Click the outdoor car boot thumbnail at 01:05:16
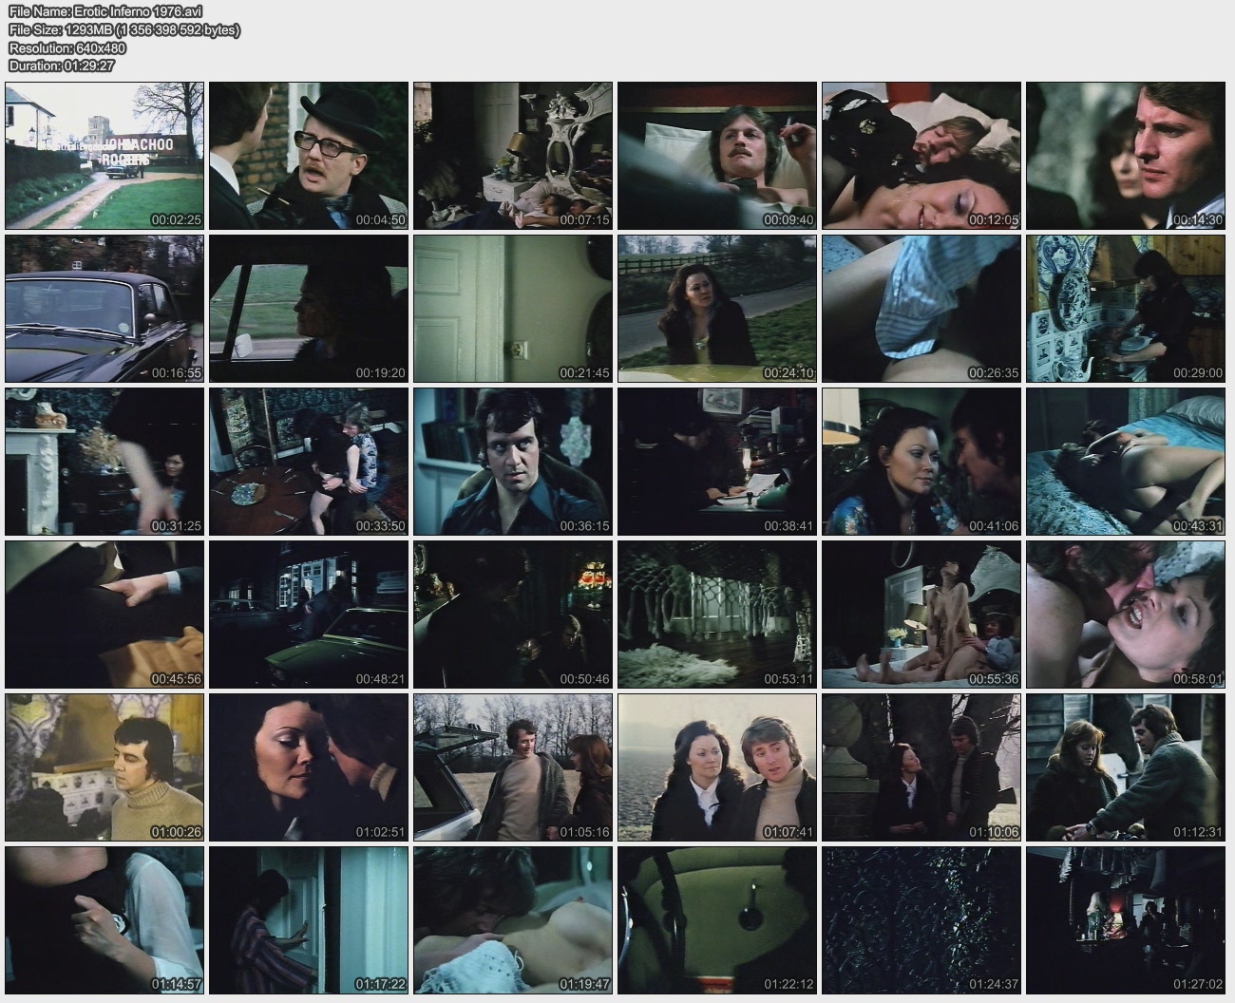Viewport: 1235px width, 1003px height. tap(513, 767)
